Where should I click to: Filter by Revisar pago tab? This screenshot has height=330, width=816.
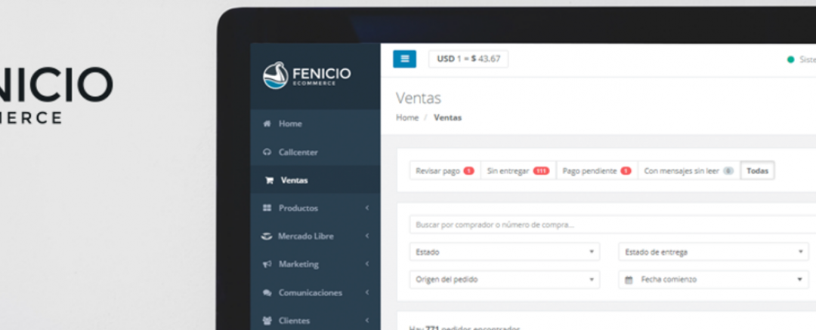[x=445, y=171]
